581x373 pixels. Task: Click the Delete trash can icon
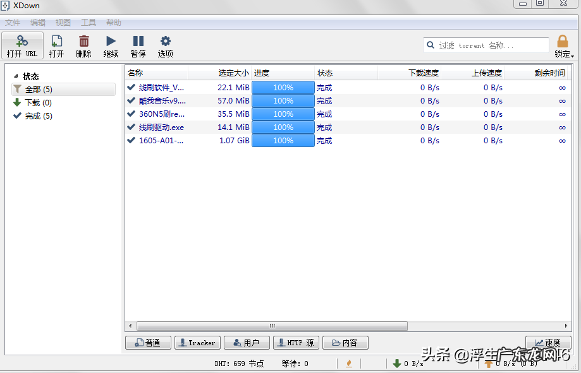click(x=83, y=41)
